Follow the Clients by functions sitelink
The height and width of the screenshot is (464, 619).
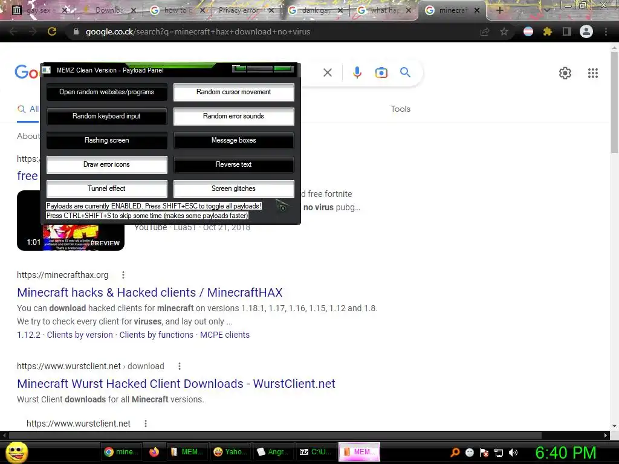pos(157,335)
